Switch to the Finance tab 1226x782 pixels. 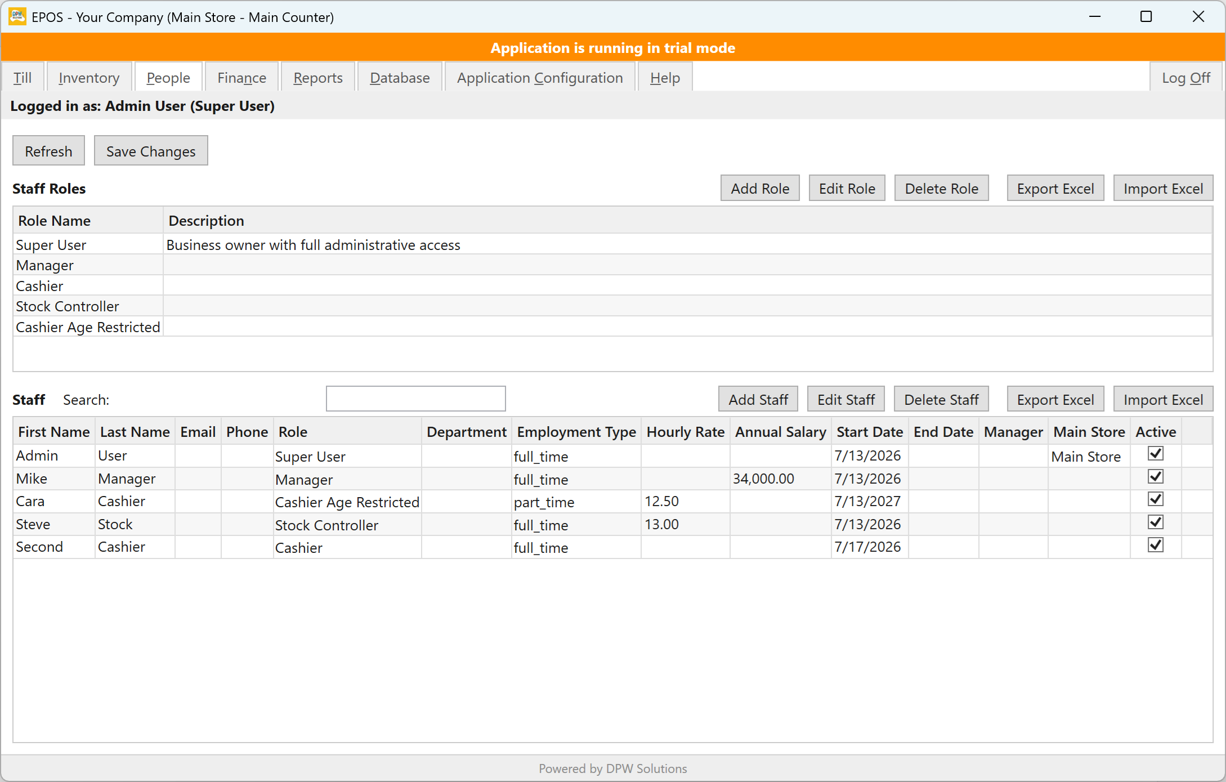point(241,77)
